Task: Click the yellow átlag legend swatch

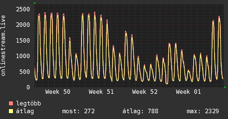Action: (x=11, y=111)
